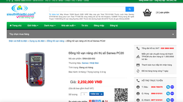Open Danh mục dropdown menu
Viewport: 183px width, 102px height.
click(x=50, y=25)
